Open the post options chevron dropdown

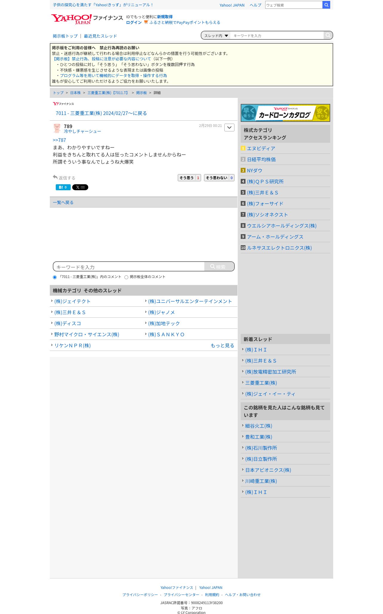229,128
